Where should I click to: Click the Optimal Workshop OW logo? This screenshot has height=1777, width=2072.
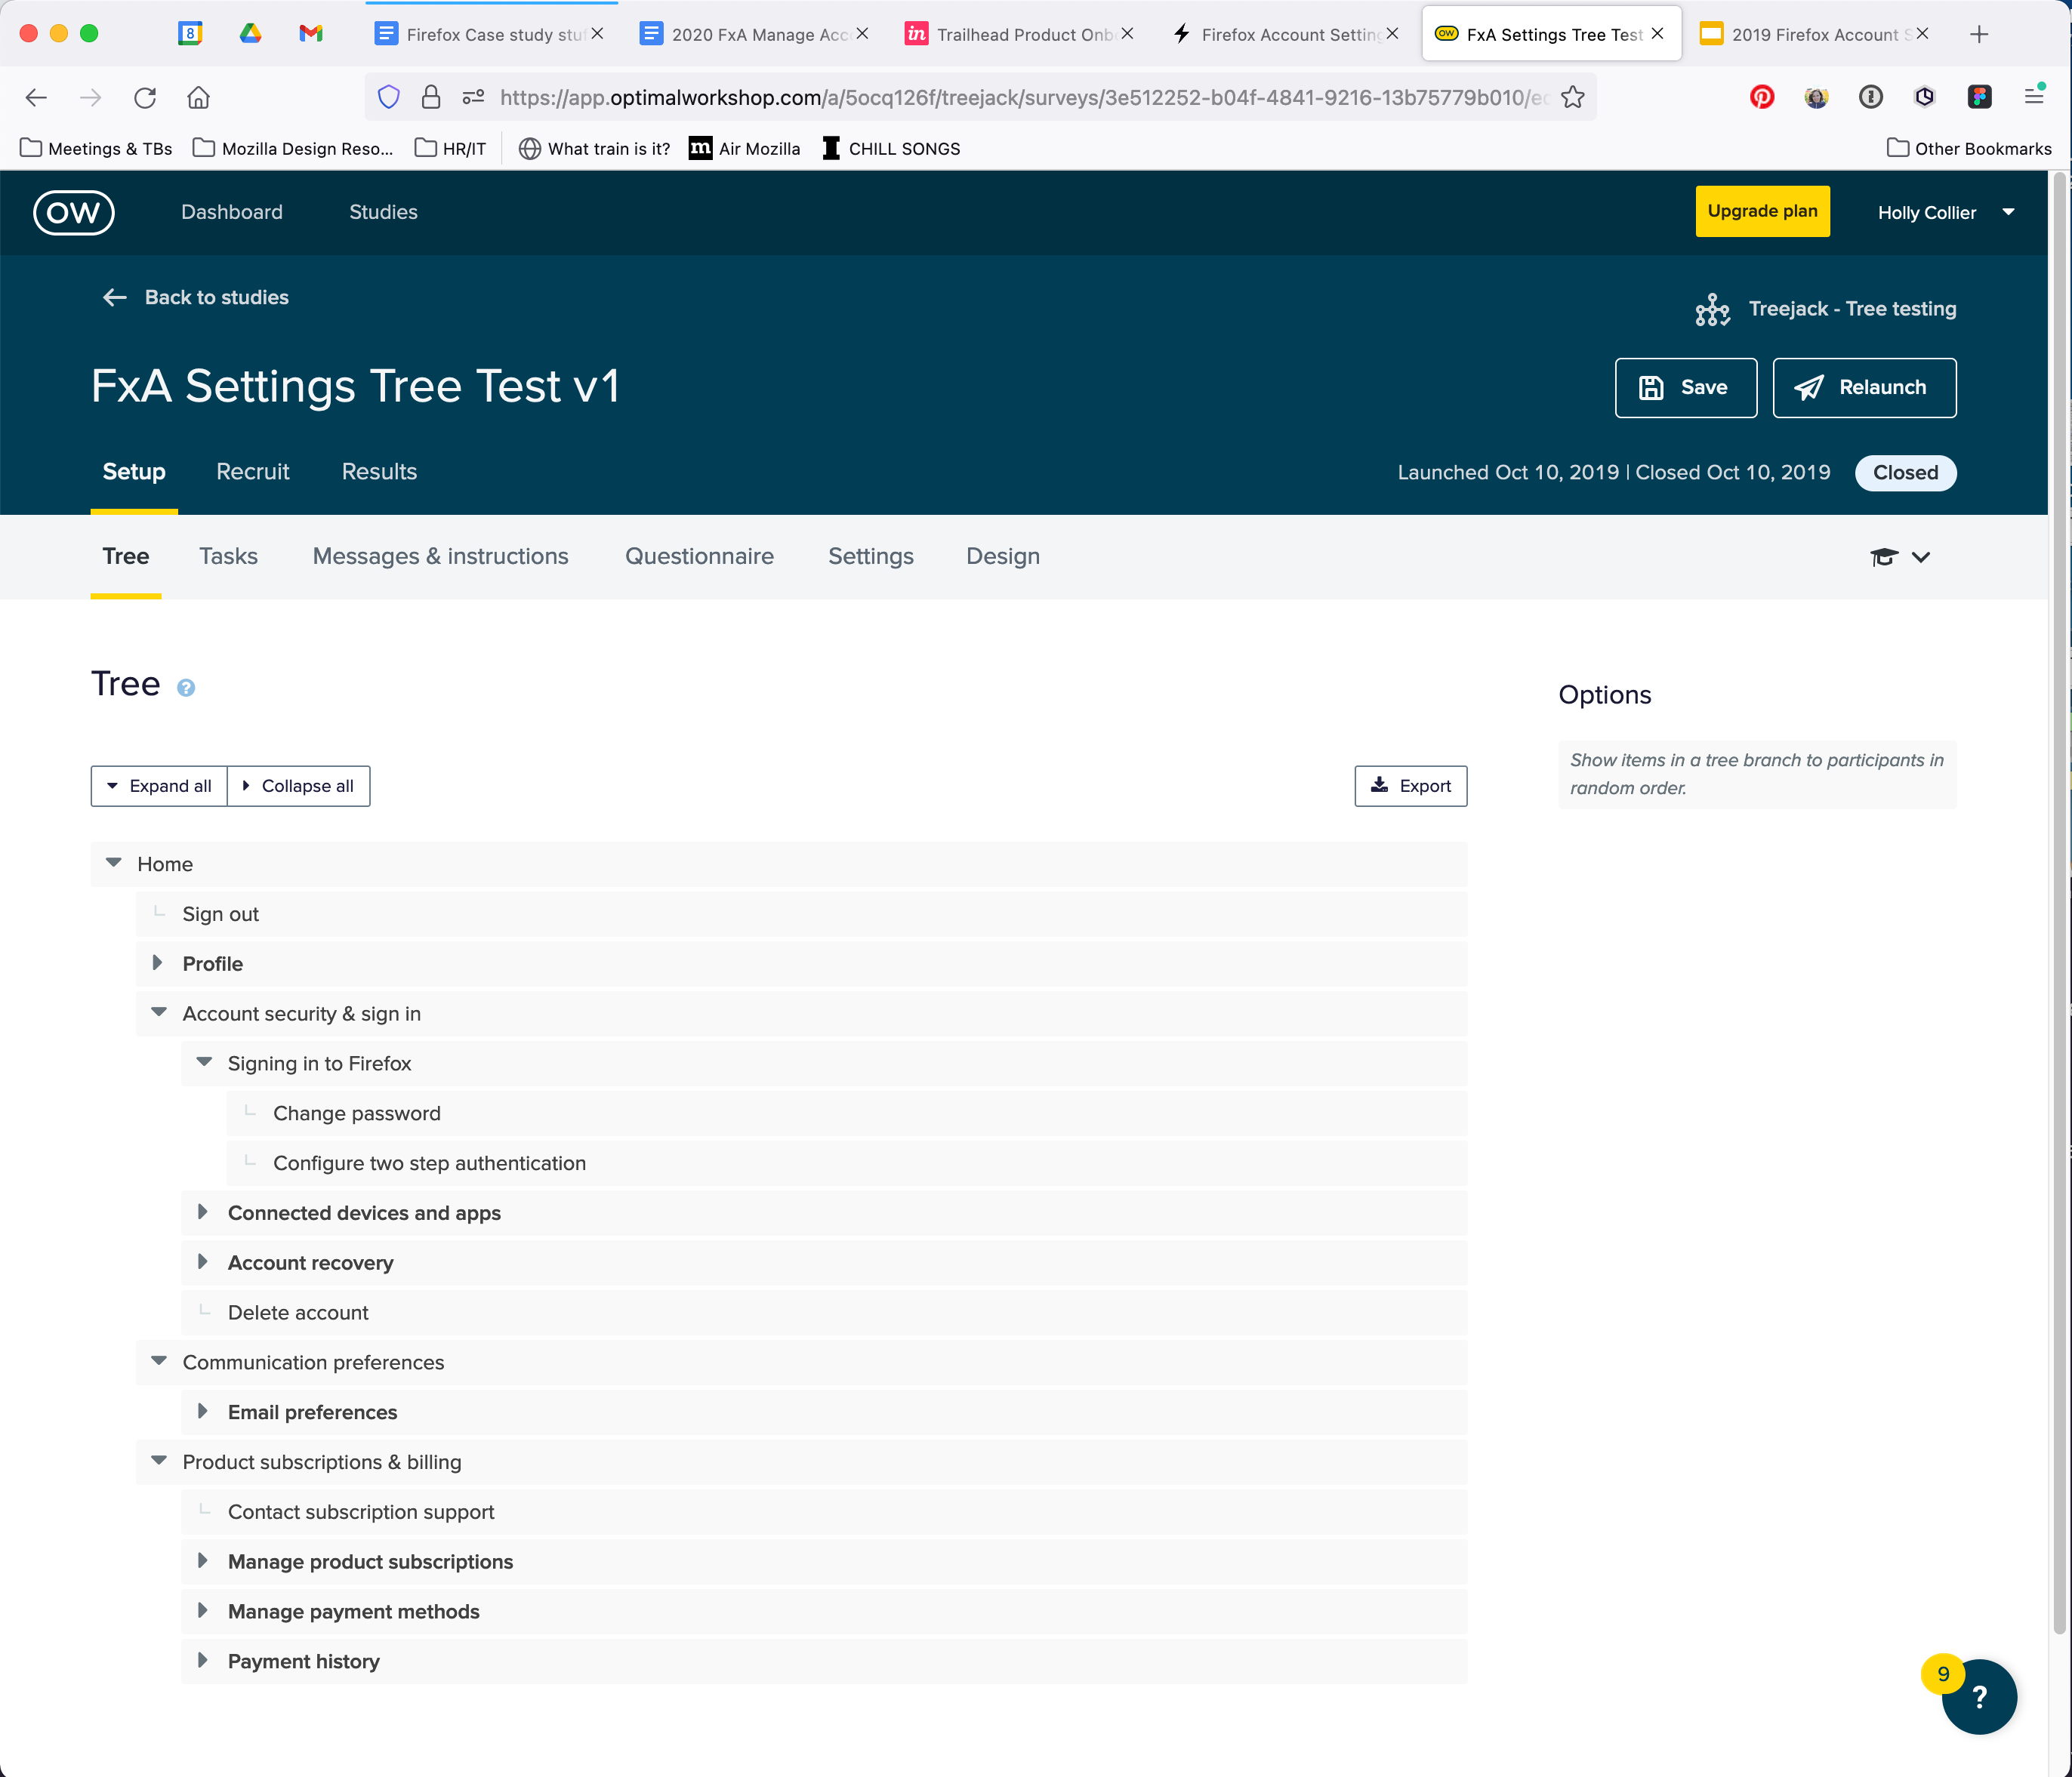(74, 212)
